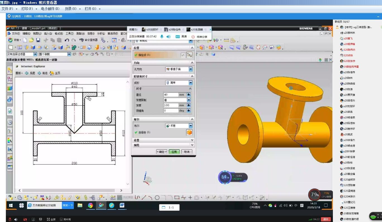
Task: Open the 分析(L) menu in NX
Action: click(101, 33)
